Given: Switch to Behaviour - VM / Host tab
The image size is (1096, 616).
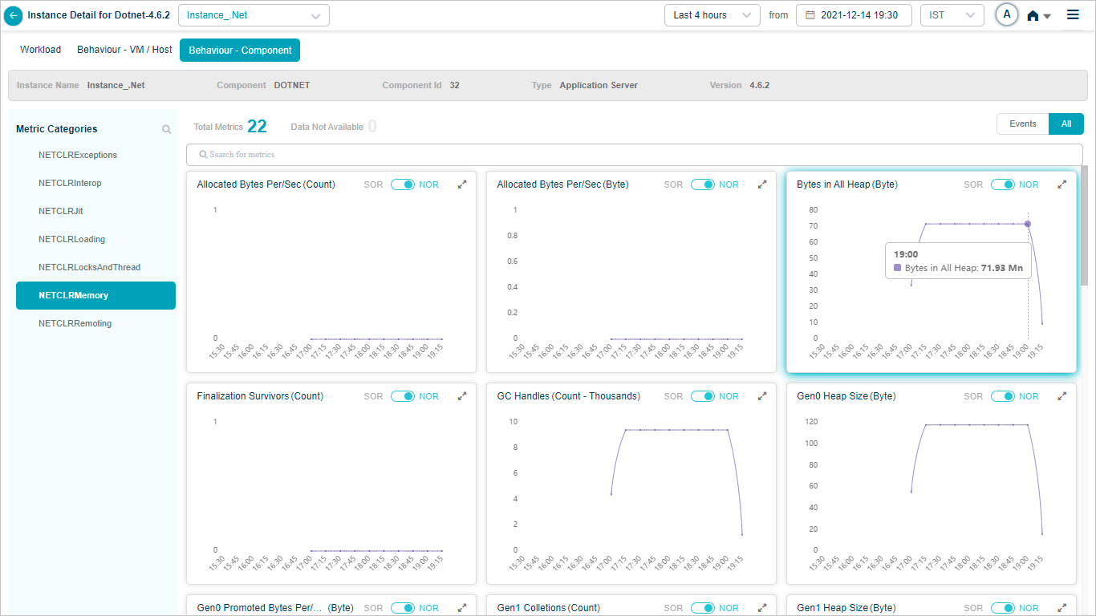Looking at the screenshot, I should tap(124, 50).
